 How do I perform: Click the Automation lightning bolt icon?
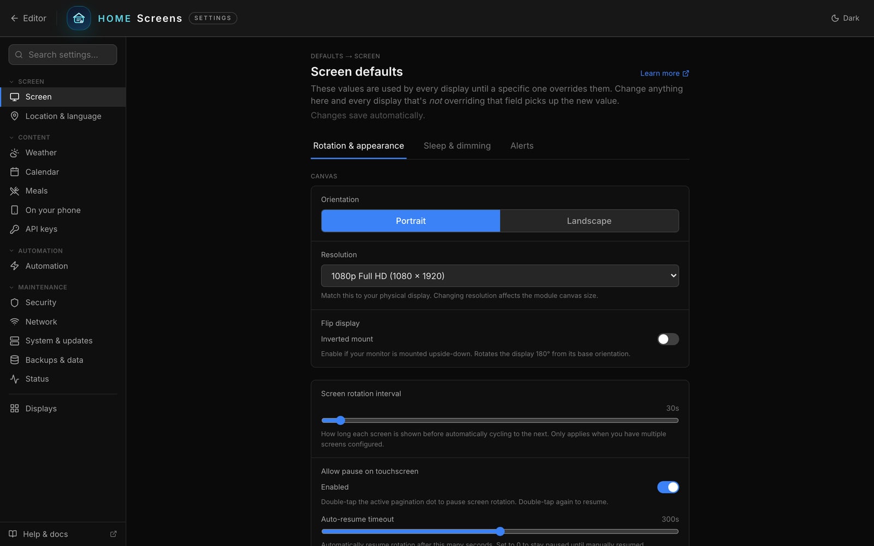pos(15,266)
